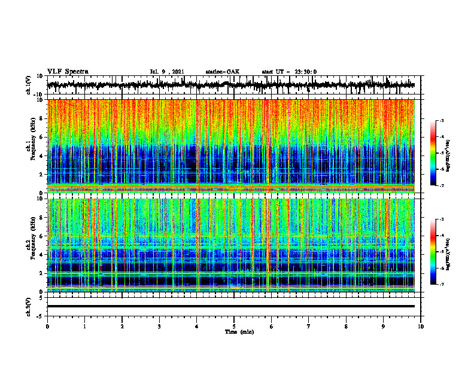
Task: Click the "ch.1(V)" axis label
Action: [x=29, y=85]
